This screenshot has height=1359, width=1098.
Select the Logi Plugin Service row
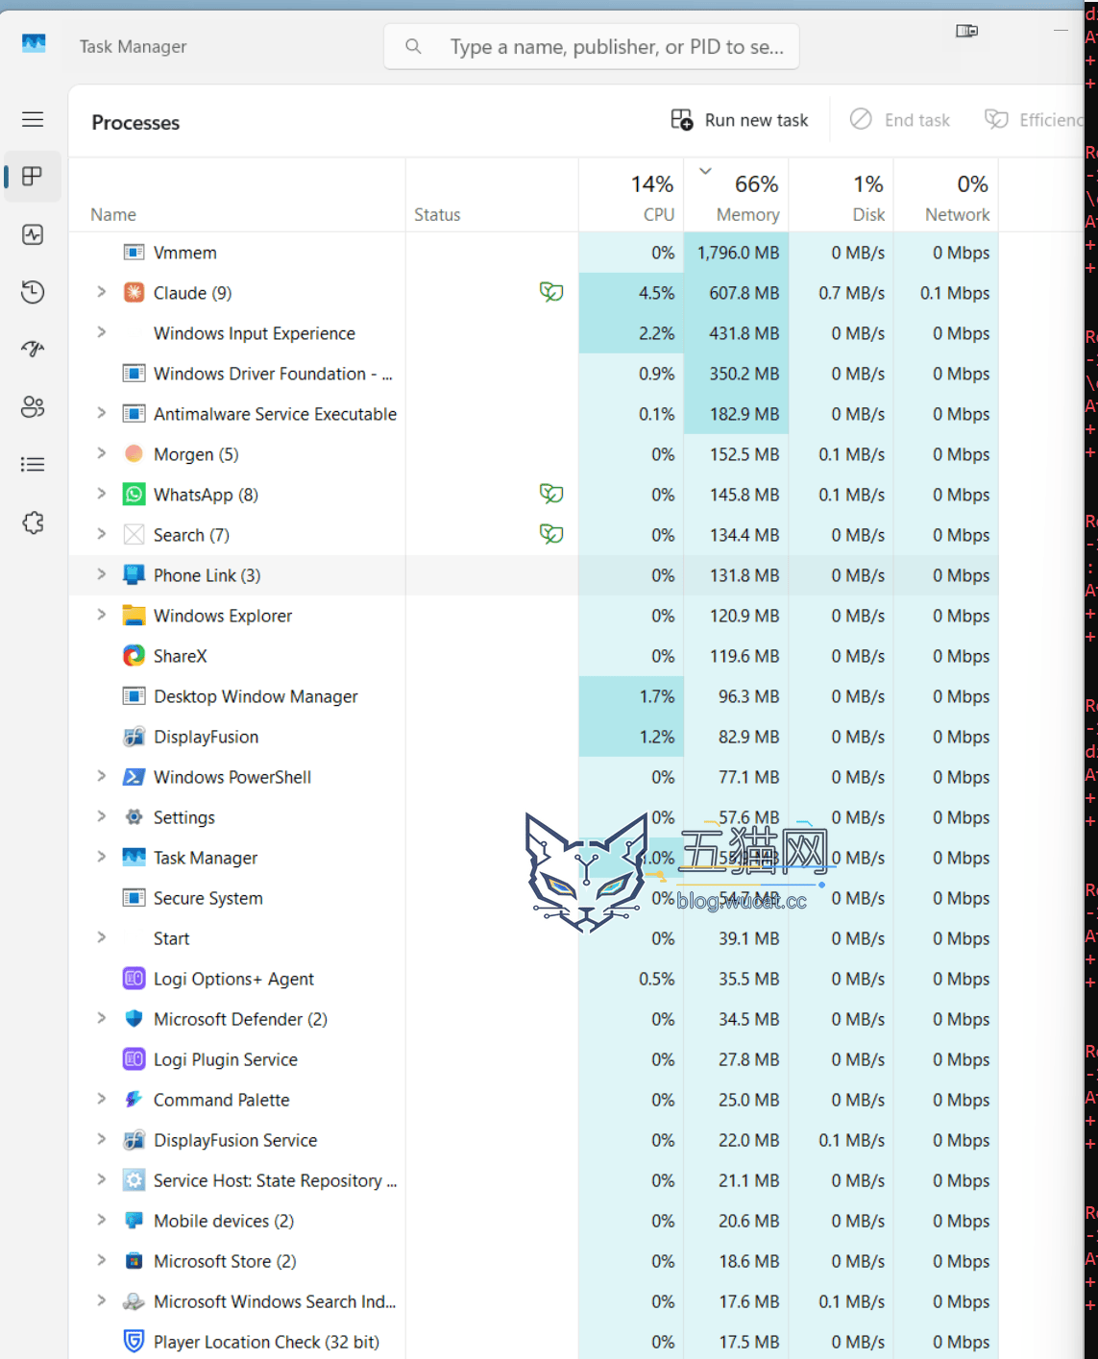[533, 1059]
